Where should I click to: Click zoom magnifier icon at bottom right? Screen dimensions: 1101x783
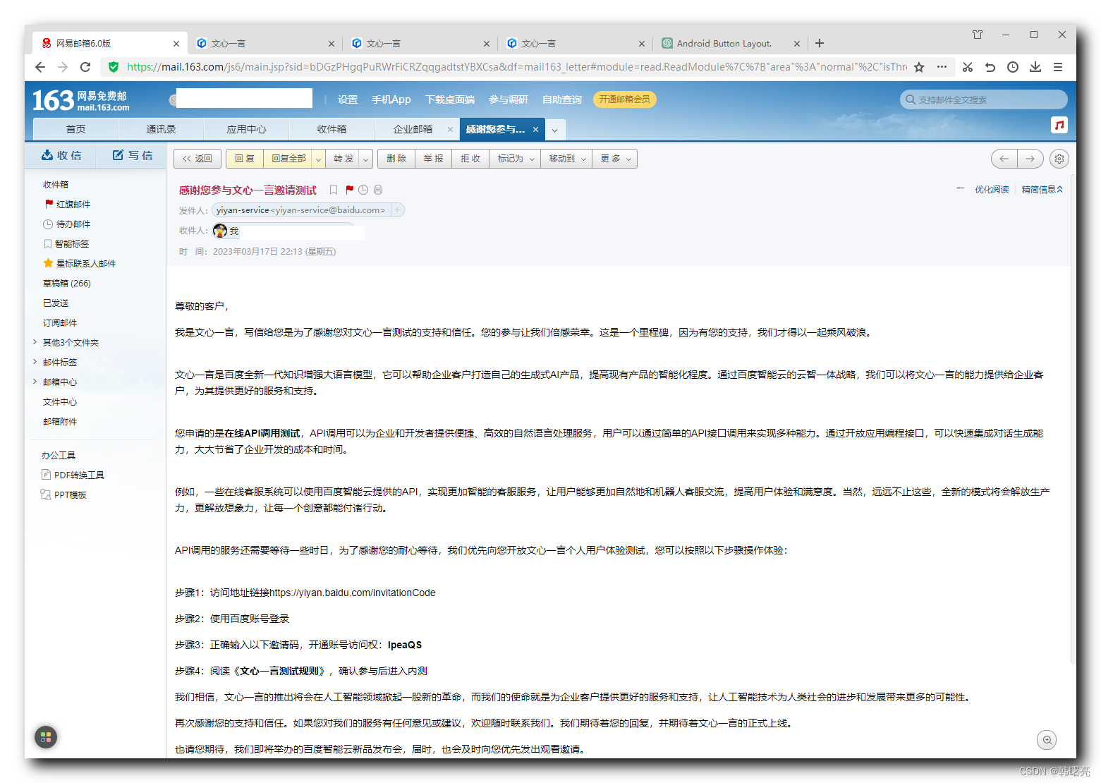pos(1047,740)
